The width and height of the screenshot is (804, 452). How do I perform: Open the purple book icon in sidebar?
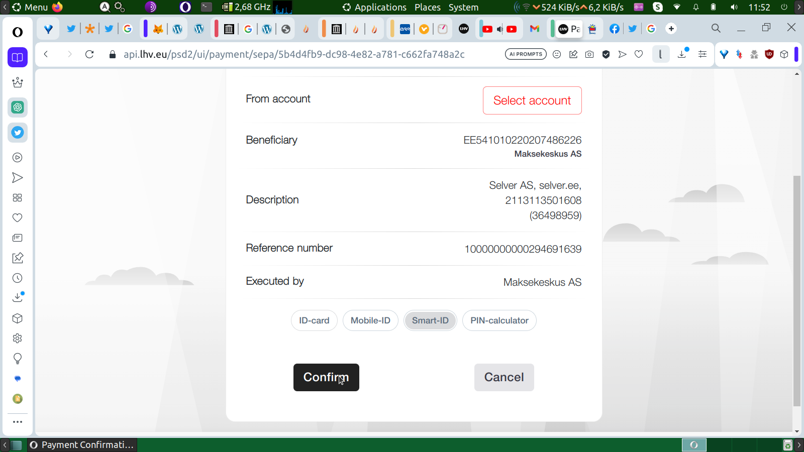pos(18,57)
